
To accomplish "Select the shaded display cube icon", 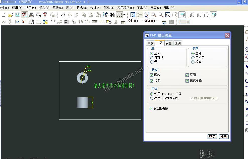I will point(213,15).
